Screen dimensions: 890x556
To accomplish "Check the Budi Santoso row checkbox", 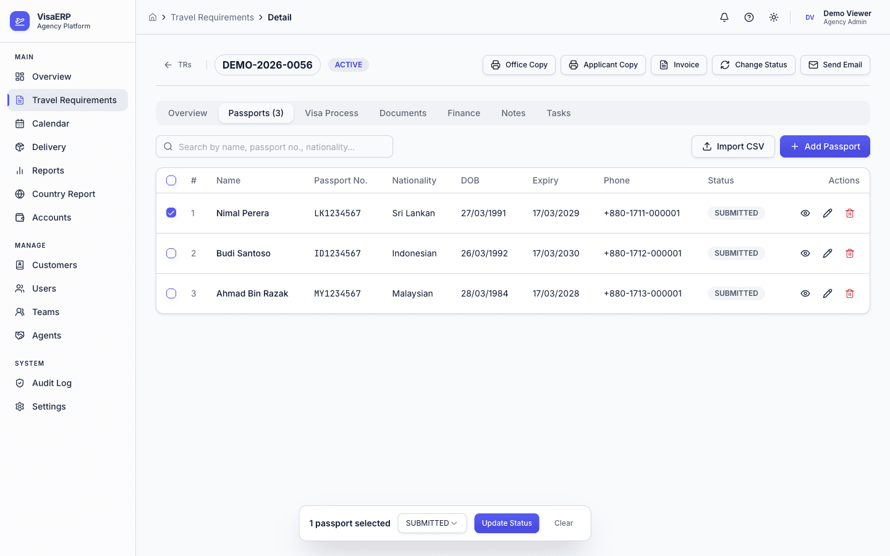I will pos(171,253).
